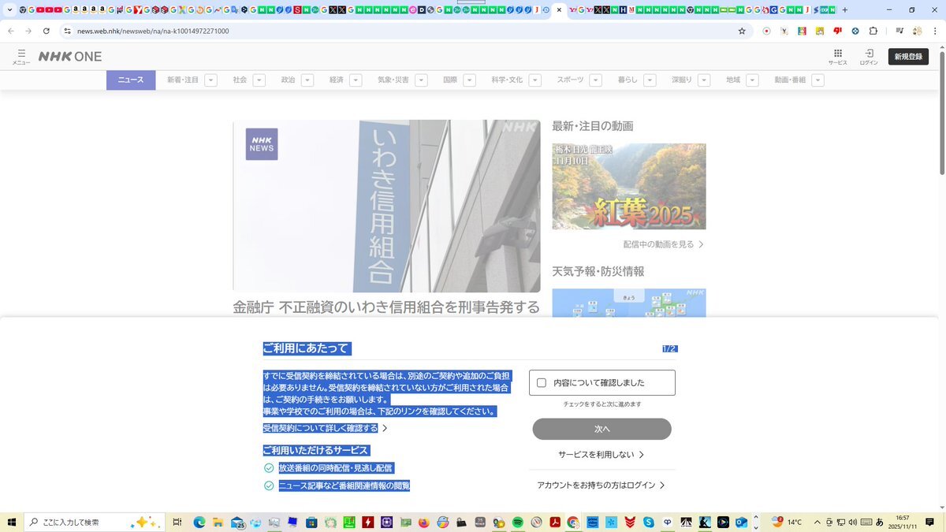
Task: Click サービスを利用しない link
Action: point(601,455)
